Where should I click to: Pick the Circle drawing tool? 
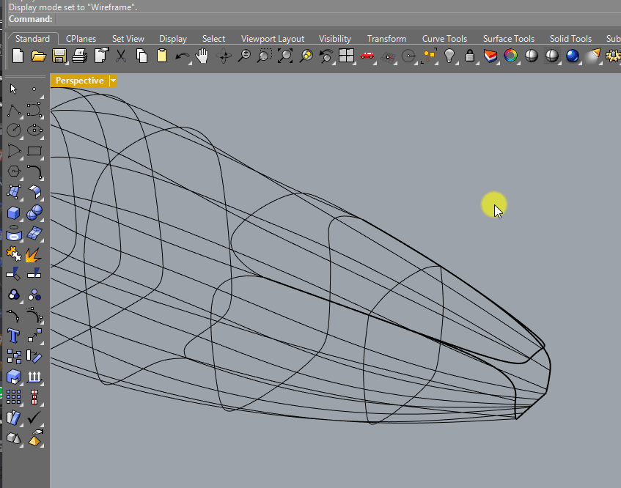tap(13, 130)
